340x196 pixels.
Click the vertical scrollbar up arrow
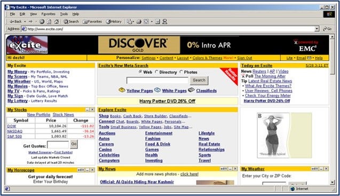pyautogui.click(x=333, y=37)
